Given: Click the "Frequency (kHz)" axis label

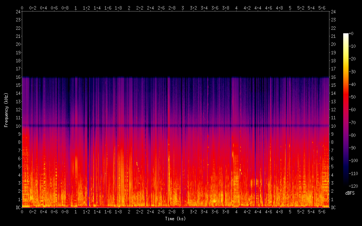Looking at the screenshot, I should click(6, 110).
